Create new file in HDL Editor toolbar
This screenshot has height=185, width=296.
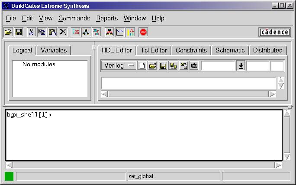(x=142, y=66)
